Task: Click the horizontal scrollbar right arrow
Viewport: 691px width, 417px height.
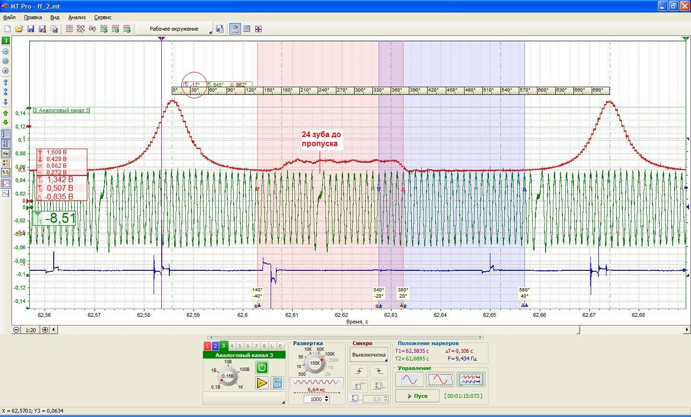Action: 687,330
